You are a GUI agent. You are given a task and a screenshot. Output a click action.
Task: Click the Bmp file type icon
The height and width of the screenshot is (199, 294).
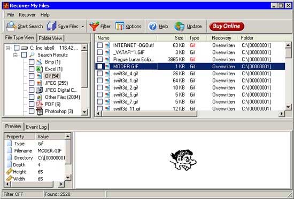(39, 62)
